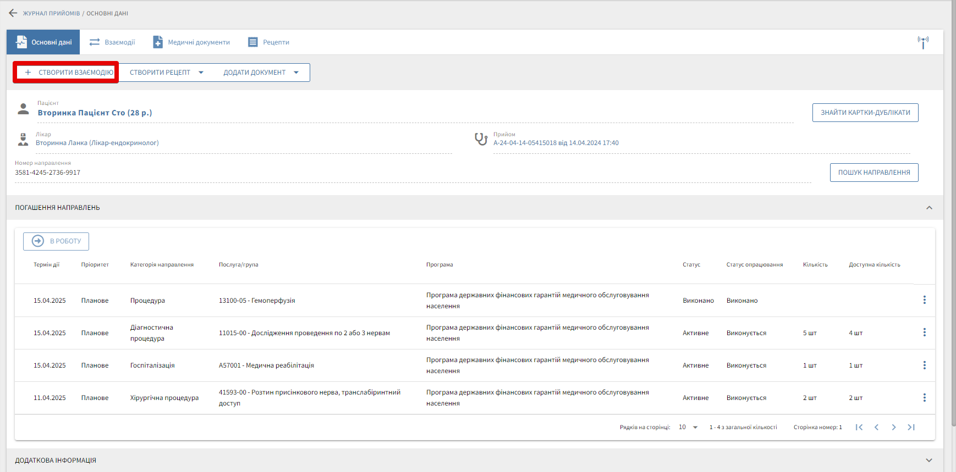
Task: Expand the Додаткова інформація section
Action: [929, 460]
